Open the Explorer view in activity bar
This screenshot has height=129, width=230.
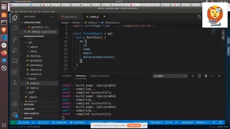coord(15,18)
